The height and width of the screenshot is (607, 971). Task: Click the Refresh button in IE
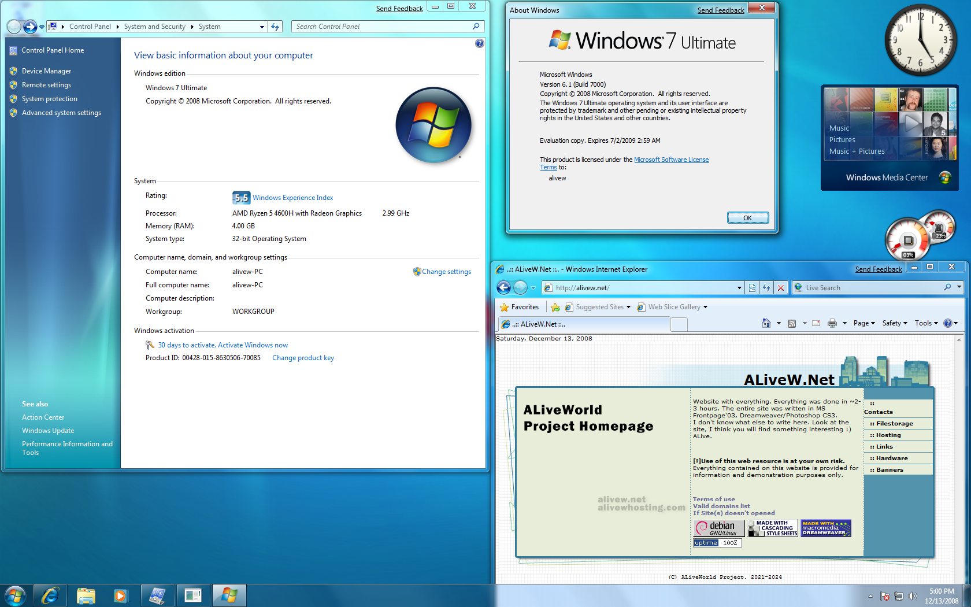coord(766,287)
